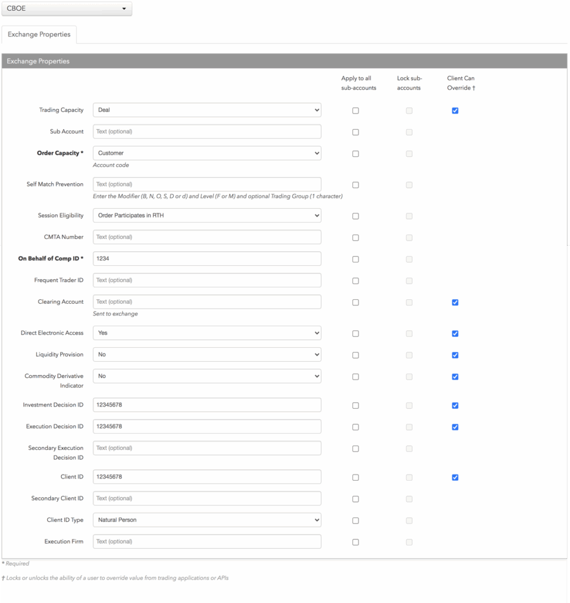Open the Direct Electronic Access dropdown
Image resolution: width=570 pixels, height=603 pixels.
(x=207, y=333)
